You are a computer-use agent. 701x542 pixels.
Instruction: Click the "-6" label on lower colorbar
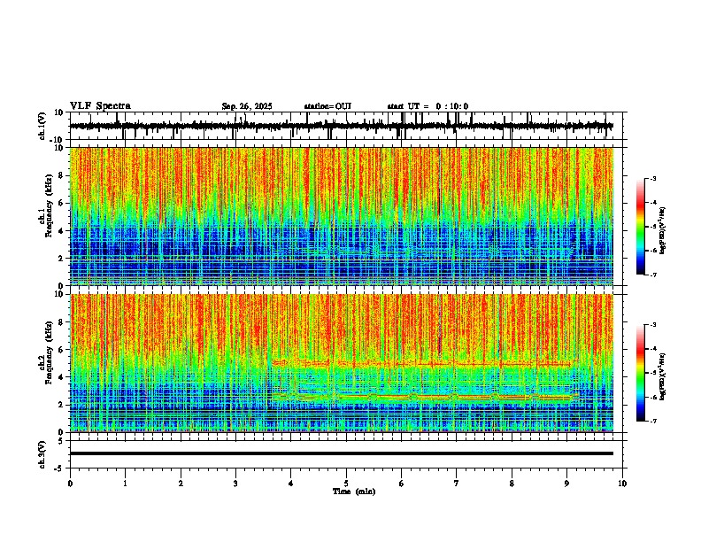click(652, 397)
